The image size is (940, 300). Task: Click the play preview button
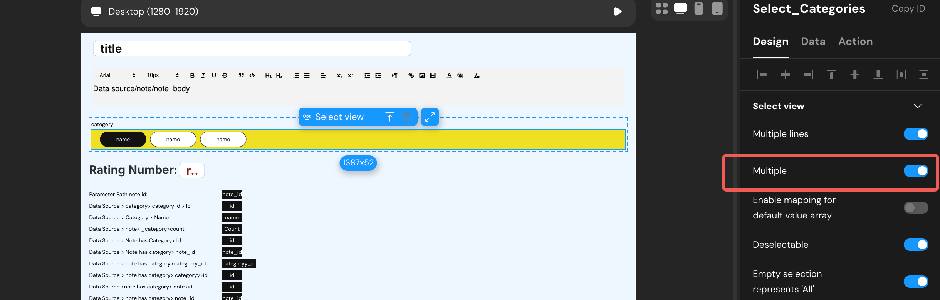(618, 12)
